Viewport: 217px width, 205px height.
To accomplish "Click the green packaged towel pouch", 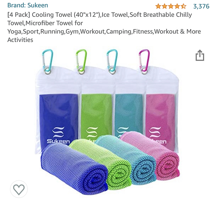I will [x=97, y=105].
